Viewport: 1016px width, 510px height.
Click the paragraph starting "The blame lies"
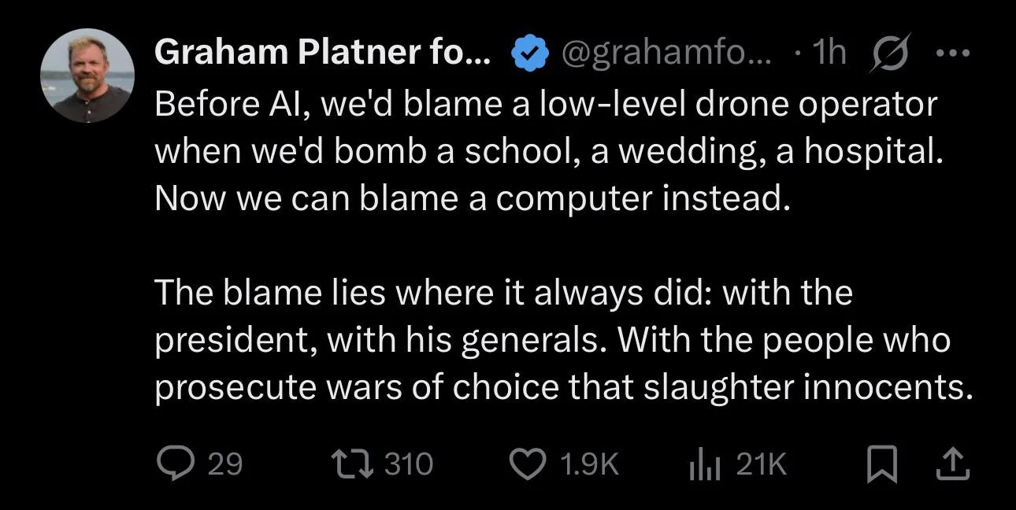[563, 340]
